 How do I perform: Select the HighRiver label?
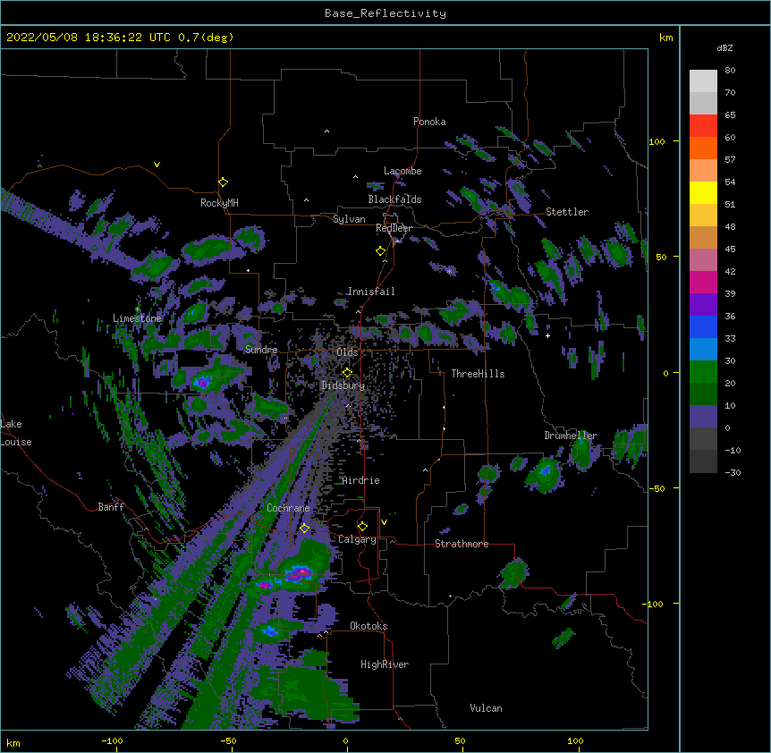pos(385,664)
